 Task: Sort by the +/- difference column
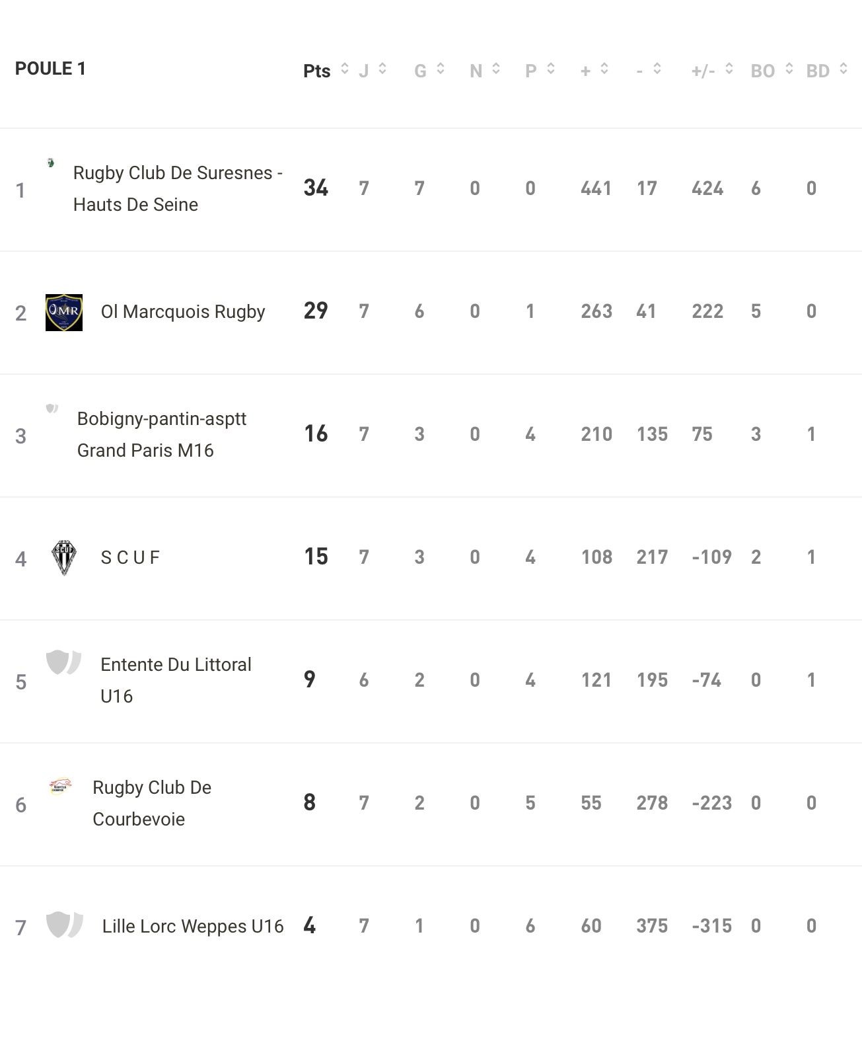click(712, 70)
